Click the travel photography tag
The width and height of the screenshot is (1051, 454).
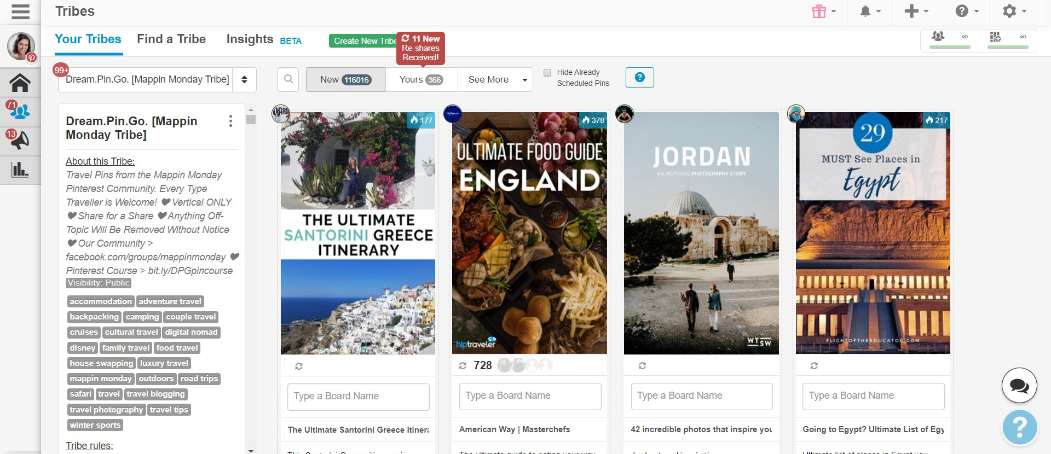[106, 410]
